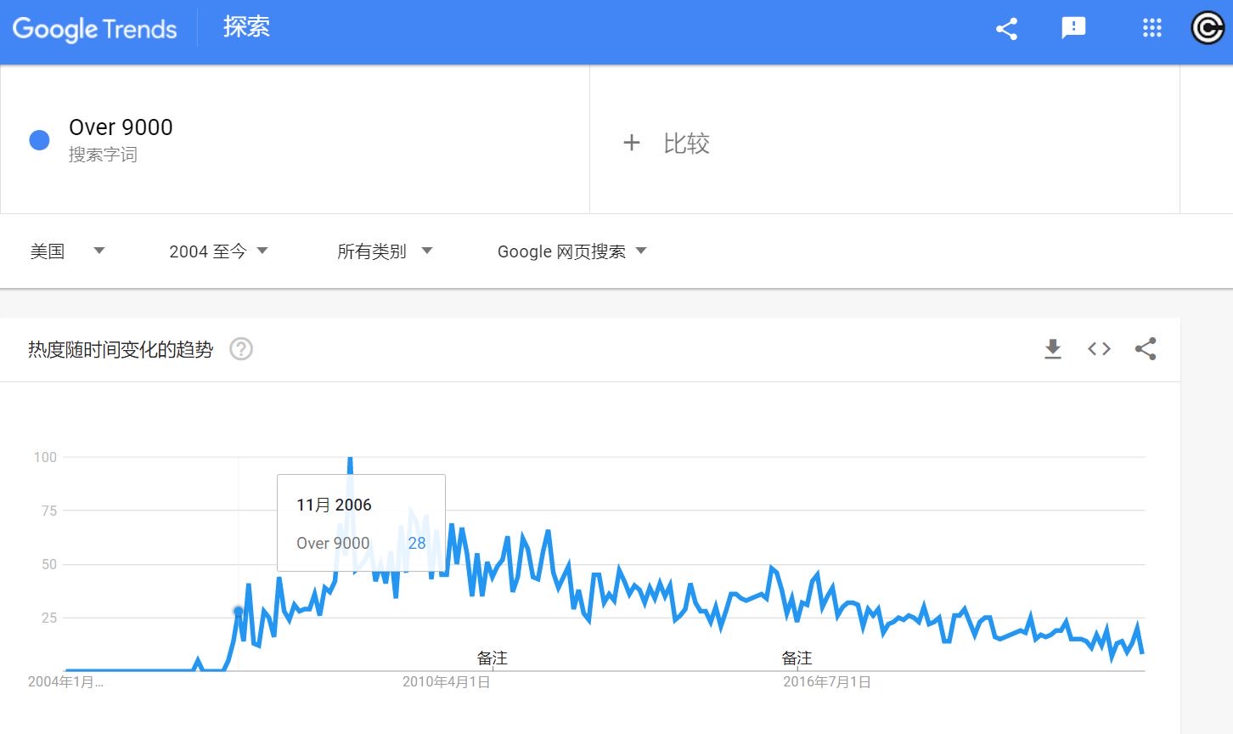Open the Google 网页搜索 search type dropdown
This screenshot has height=734, width=1233.
pos(571,251)
